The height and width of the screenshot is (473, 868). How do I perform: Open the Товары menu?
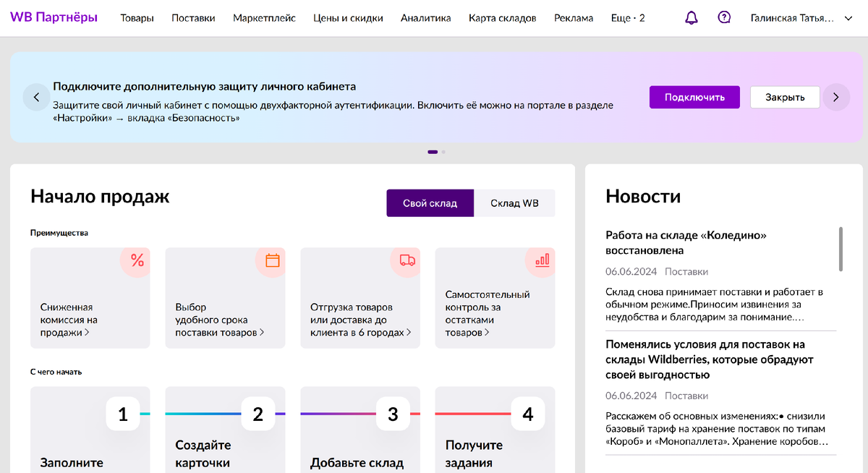[x=137, y=18]
